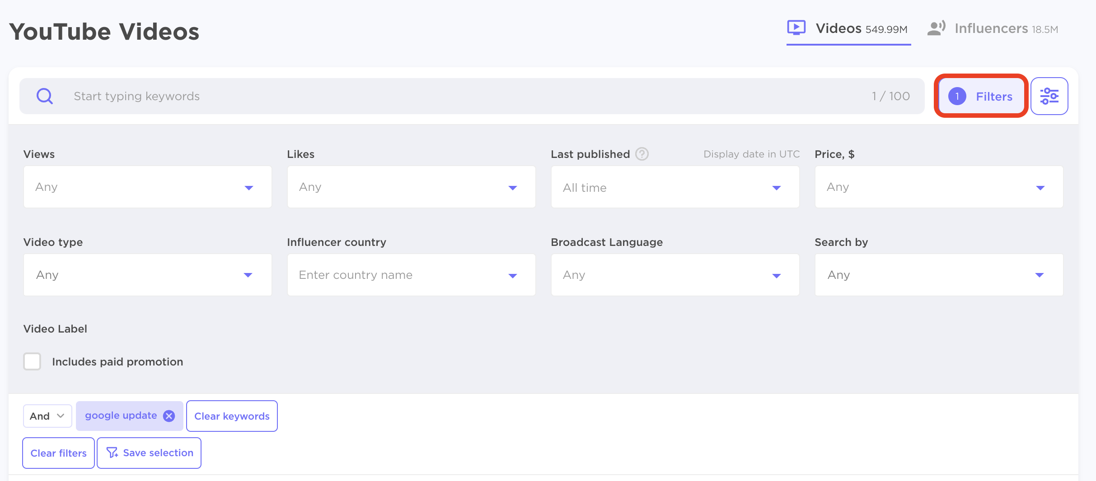Viewport: 1096px width, 481px height.
Task: Click the search magnifier icon
Action: [45, 96]
